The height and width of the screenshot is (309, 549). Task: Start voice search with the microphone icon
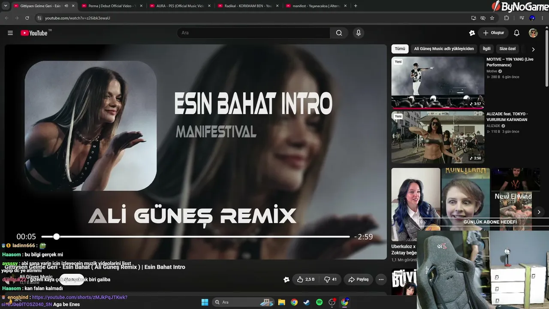[359, 33]
